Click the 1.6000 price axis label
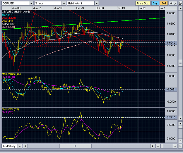 click(171, 55)
